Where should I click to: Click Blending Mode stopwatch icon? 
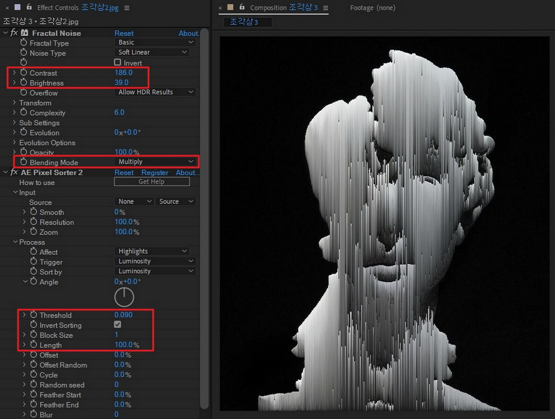(x=24, y=163)
